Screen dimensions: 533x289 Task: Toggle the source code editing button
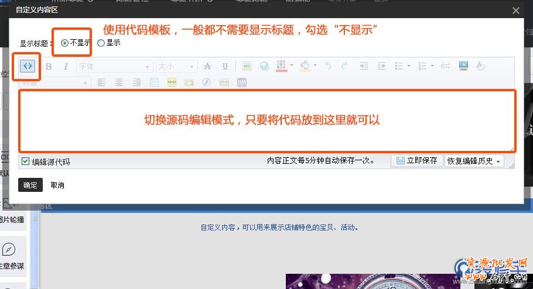coord(28,66)
